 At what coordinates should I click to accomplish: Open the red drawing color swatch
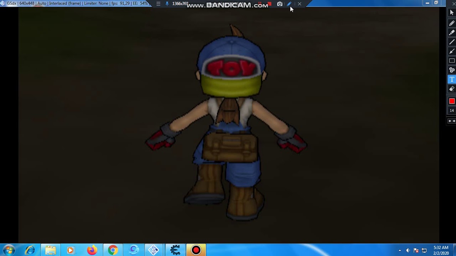[x=452, y=101]
